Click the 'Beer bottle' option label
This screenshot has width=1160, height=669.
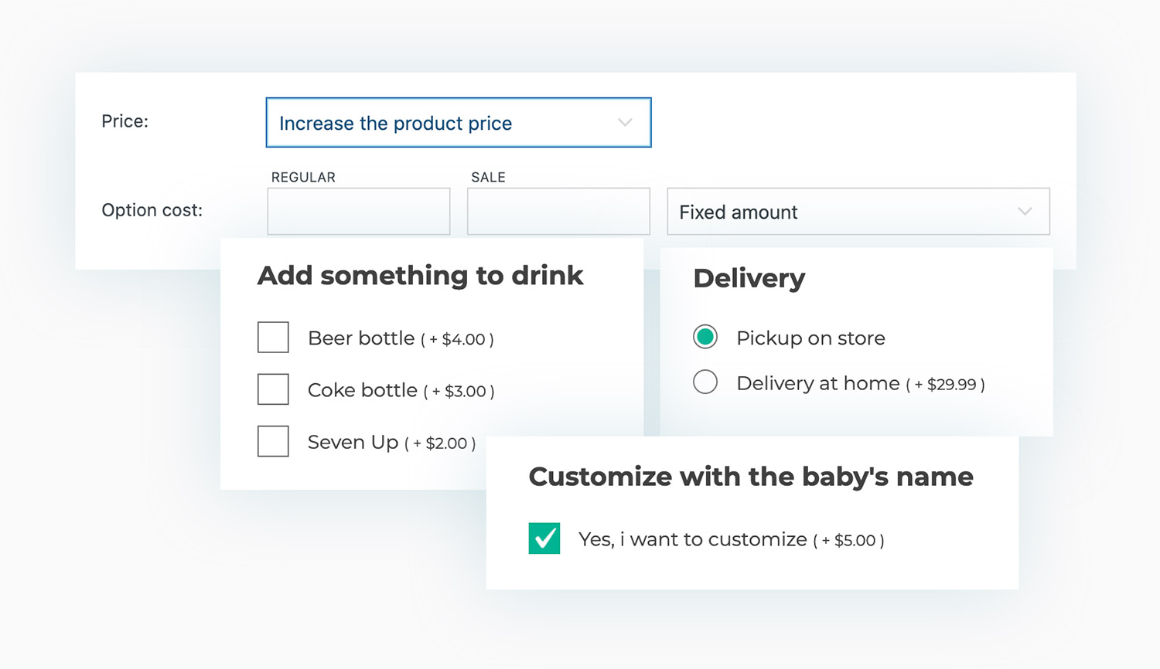point(361,338)
